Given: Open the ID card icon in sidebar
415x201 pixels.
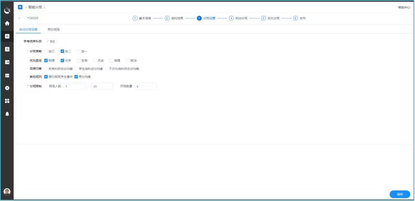Looking at the screenshot, I should (x=7, y=62).
